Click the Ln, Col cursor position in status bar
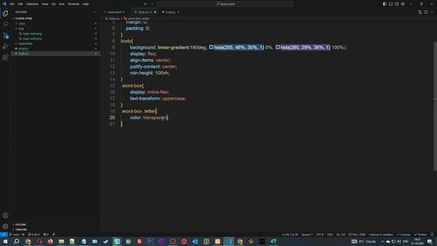The height and width of the screenshot is (246, 437). tap(290, 234)
